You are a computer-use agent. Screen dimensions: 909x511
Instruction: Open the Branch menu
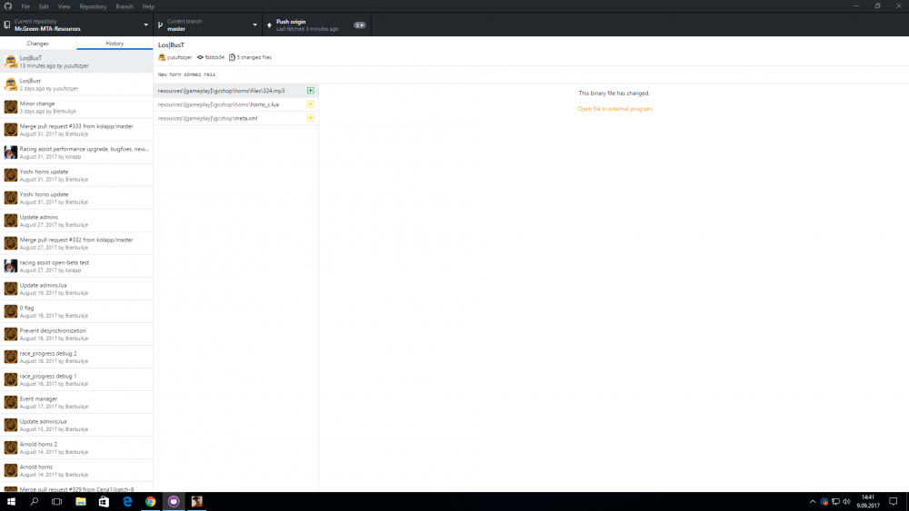(x=125, y=6)
